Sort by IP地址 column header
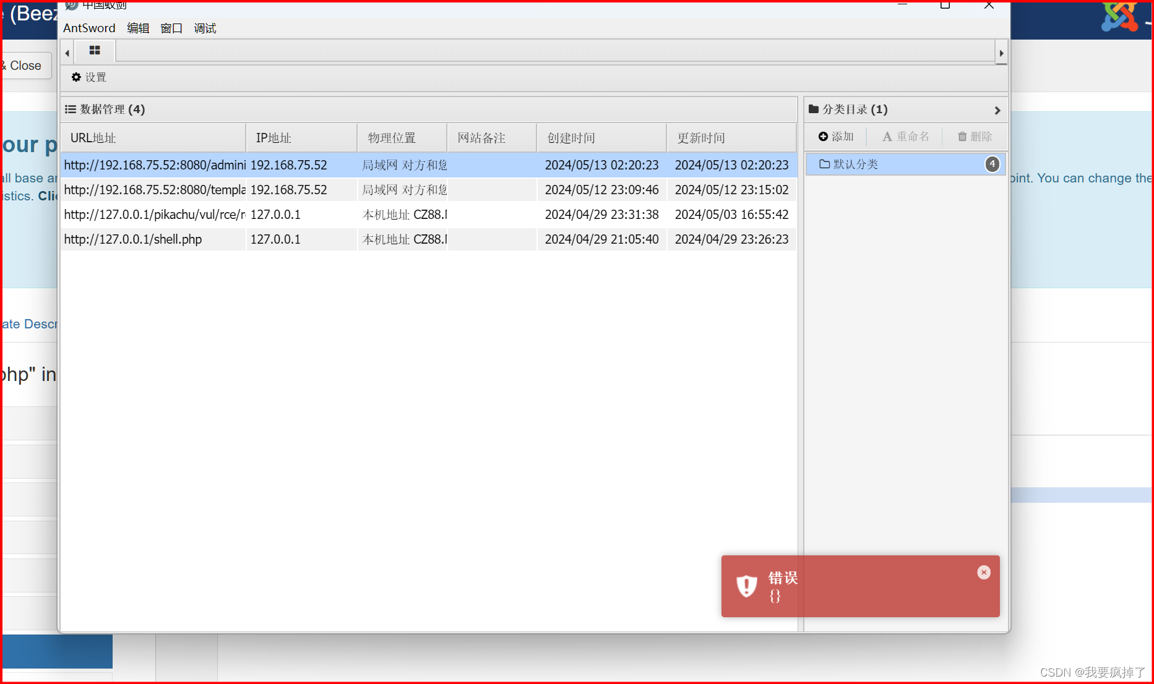This screenshot has height=684, width=1154. (301, 138)
